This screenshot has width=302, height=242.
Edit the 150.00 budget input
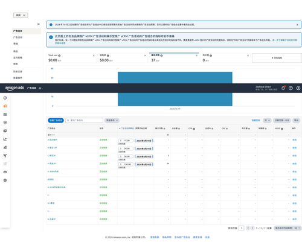point(126,164)
